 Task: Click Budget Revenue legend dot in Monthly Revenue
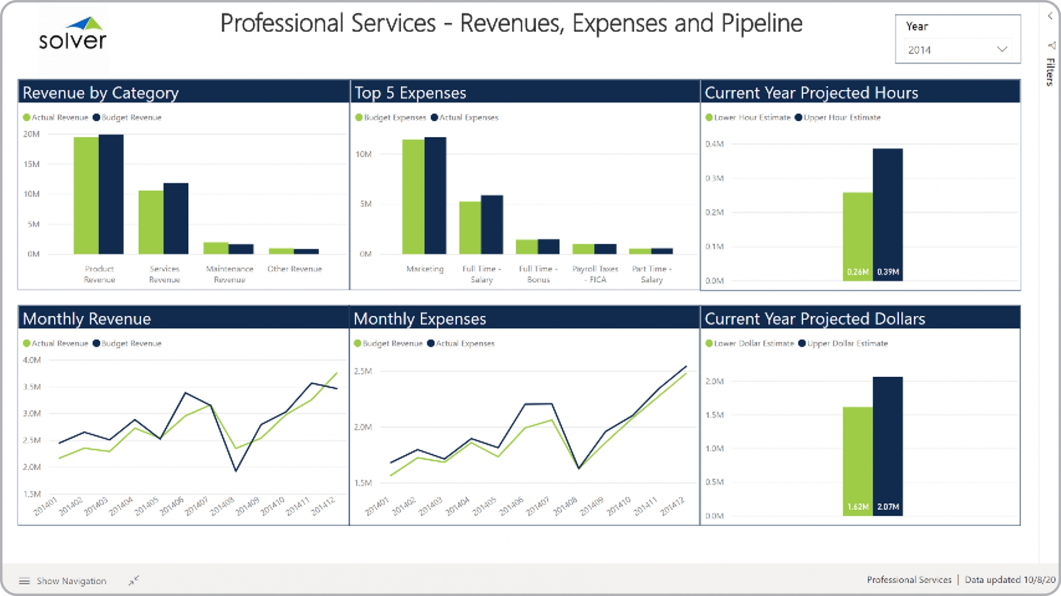click(x=97, y=343)
